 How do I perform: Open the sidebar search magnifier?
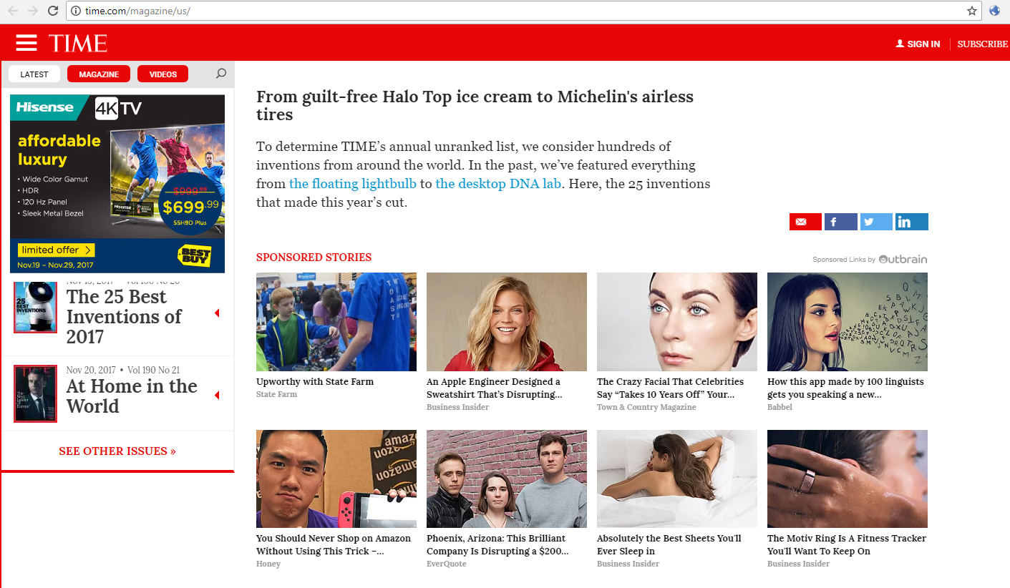[x=221, y=74]
